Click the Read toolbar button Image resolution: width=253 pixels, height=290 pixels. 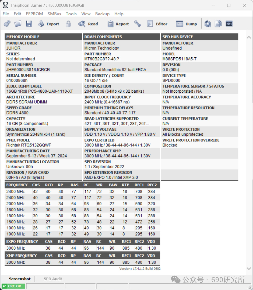click(88, 24)
